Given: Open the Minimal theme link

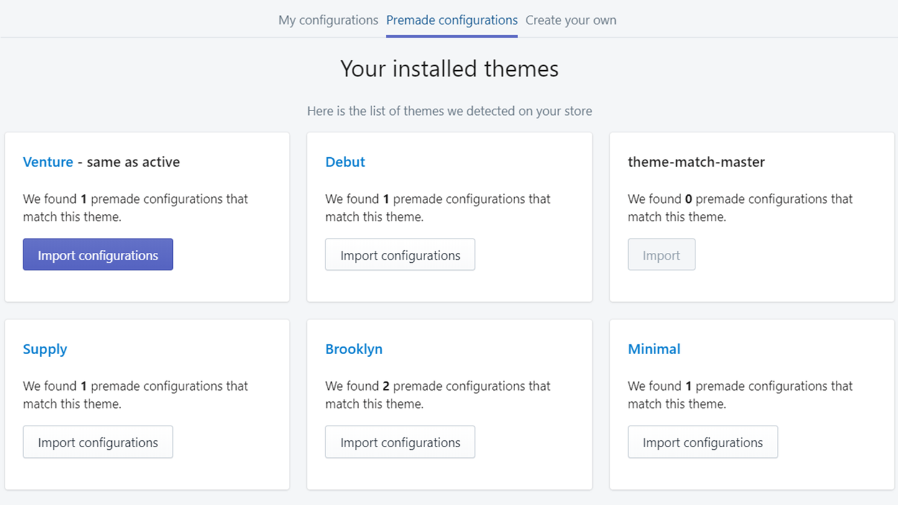Looking at the screenshot, I should (654, 349).
